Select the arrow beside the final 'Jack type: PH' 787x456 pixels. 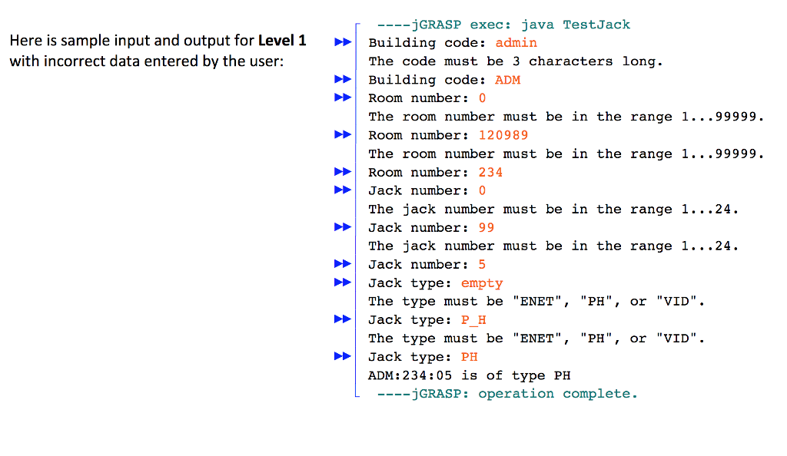pos(342,357)
